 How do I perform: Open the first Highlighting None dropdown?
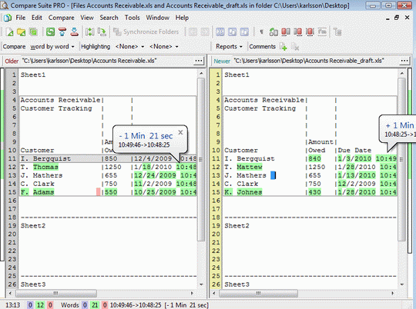(x=129, y=47)
